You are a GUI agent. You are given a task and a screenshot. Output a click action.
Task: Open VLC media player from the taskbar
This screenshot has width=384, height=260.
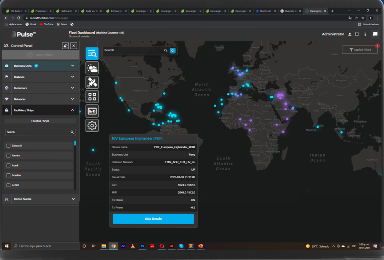133,246
